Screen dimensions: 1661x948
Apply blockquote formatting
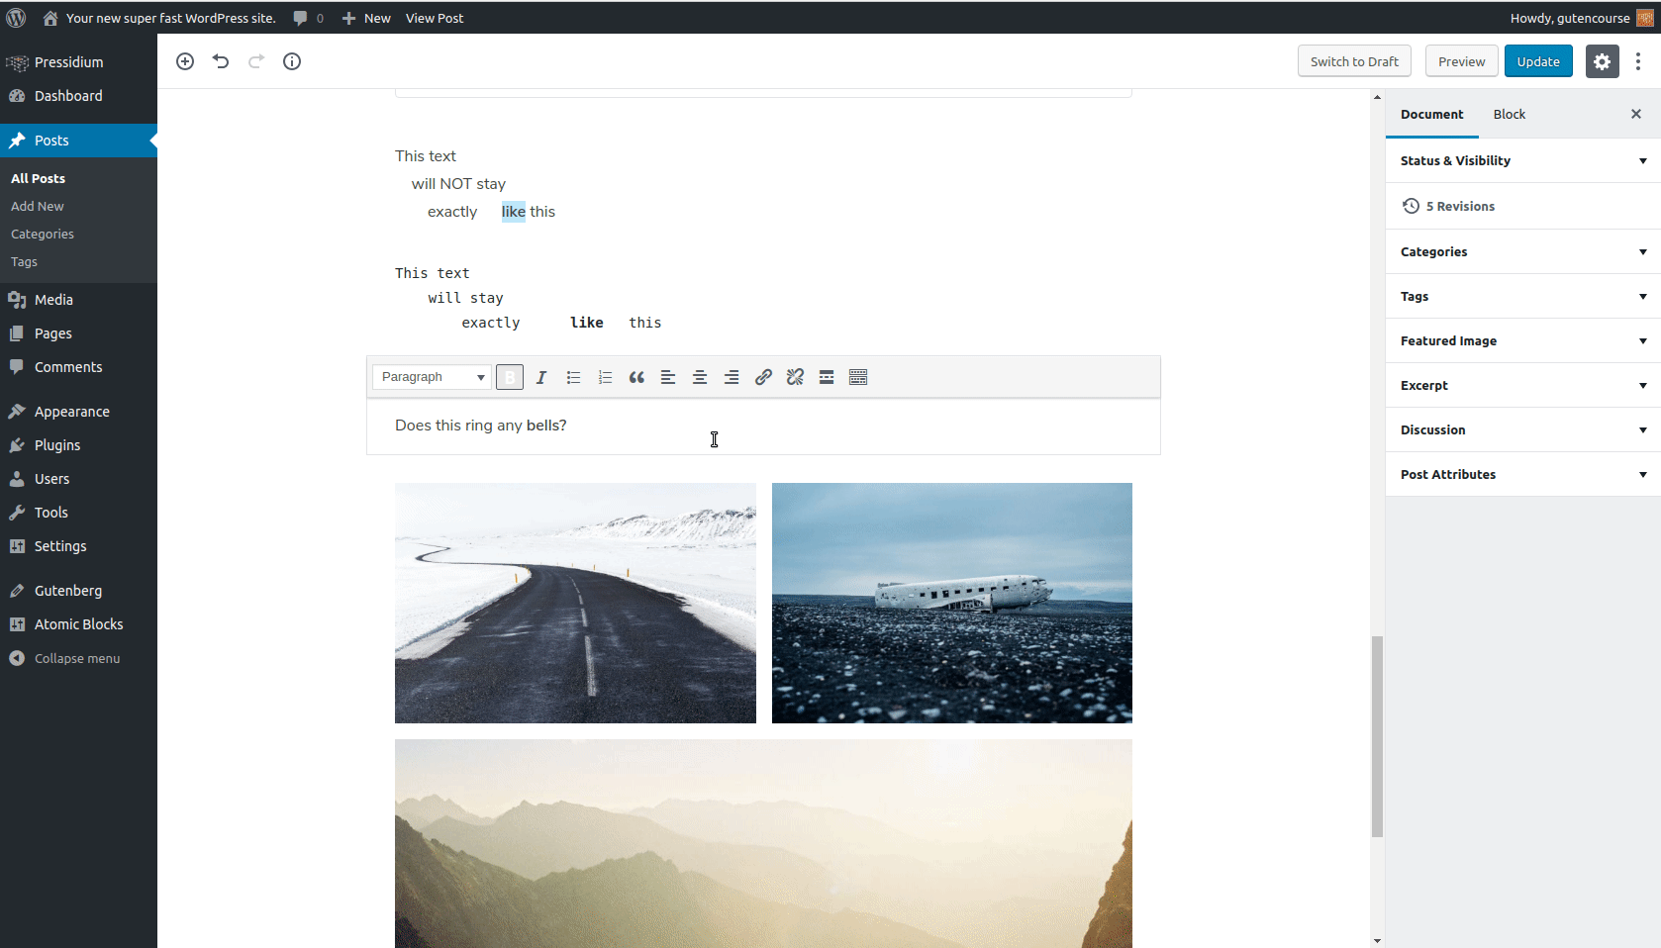pos(636,377)
